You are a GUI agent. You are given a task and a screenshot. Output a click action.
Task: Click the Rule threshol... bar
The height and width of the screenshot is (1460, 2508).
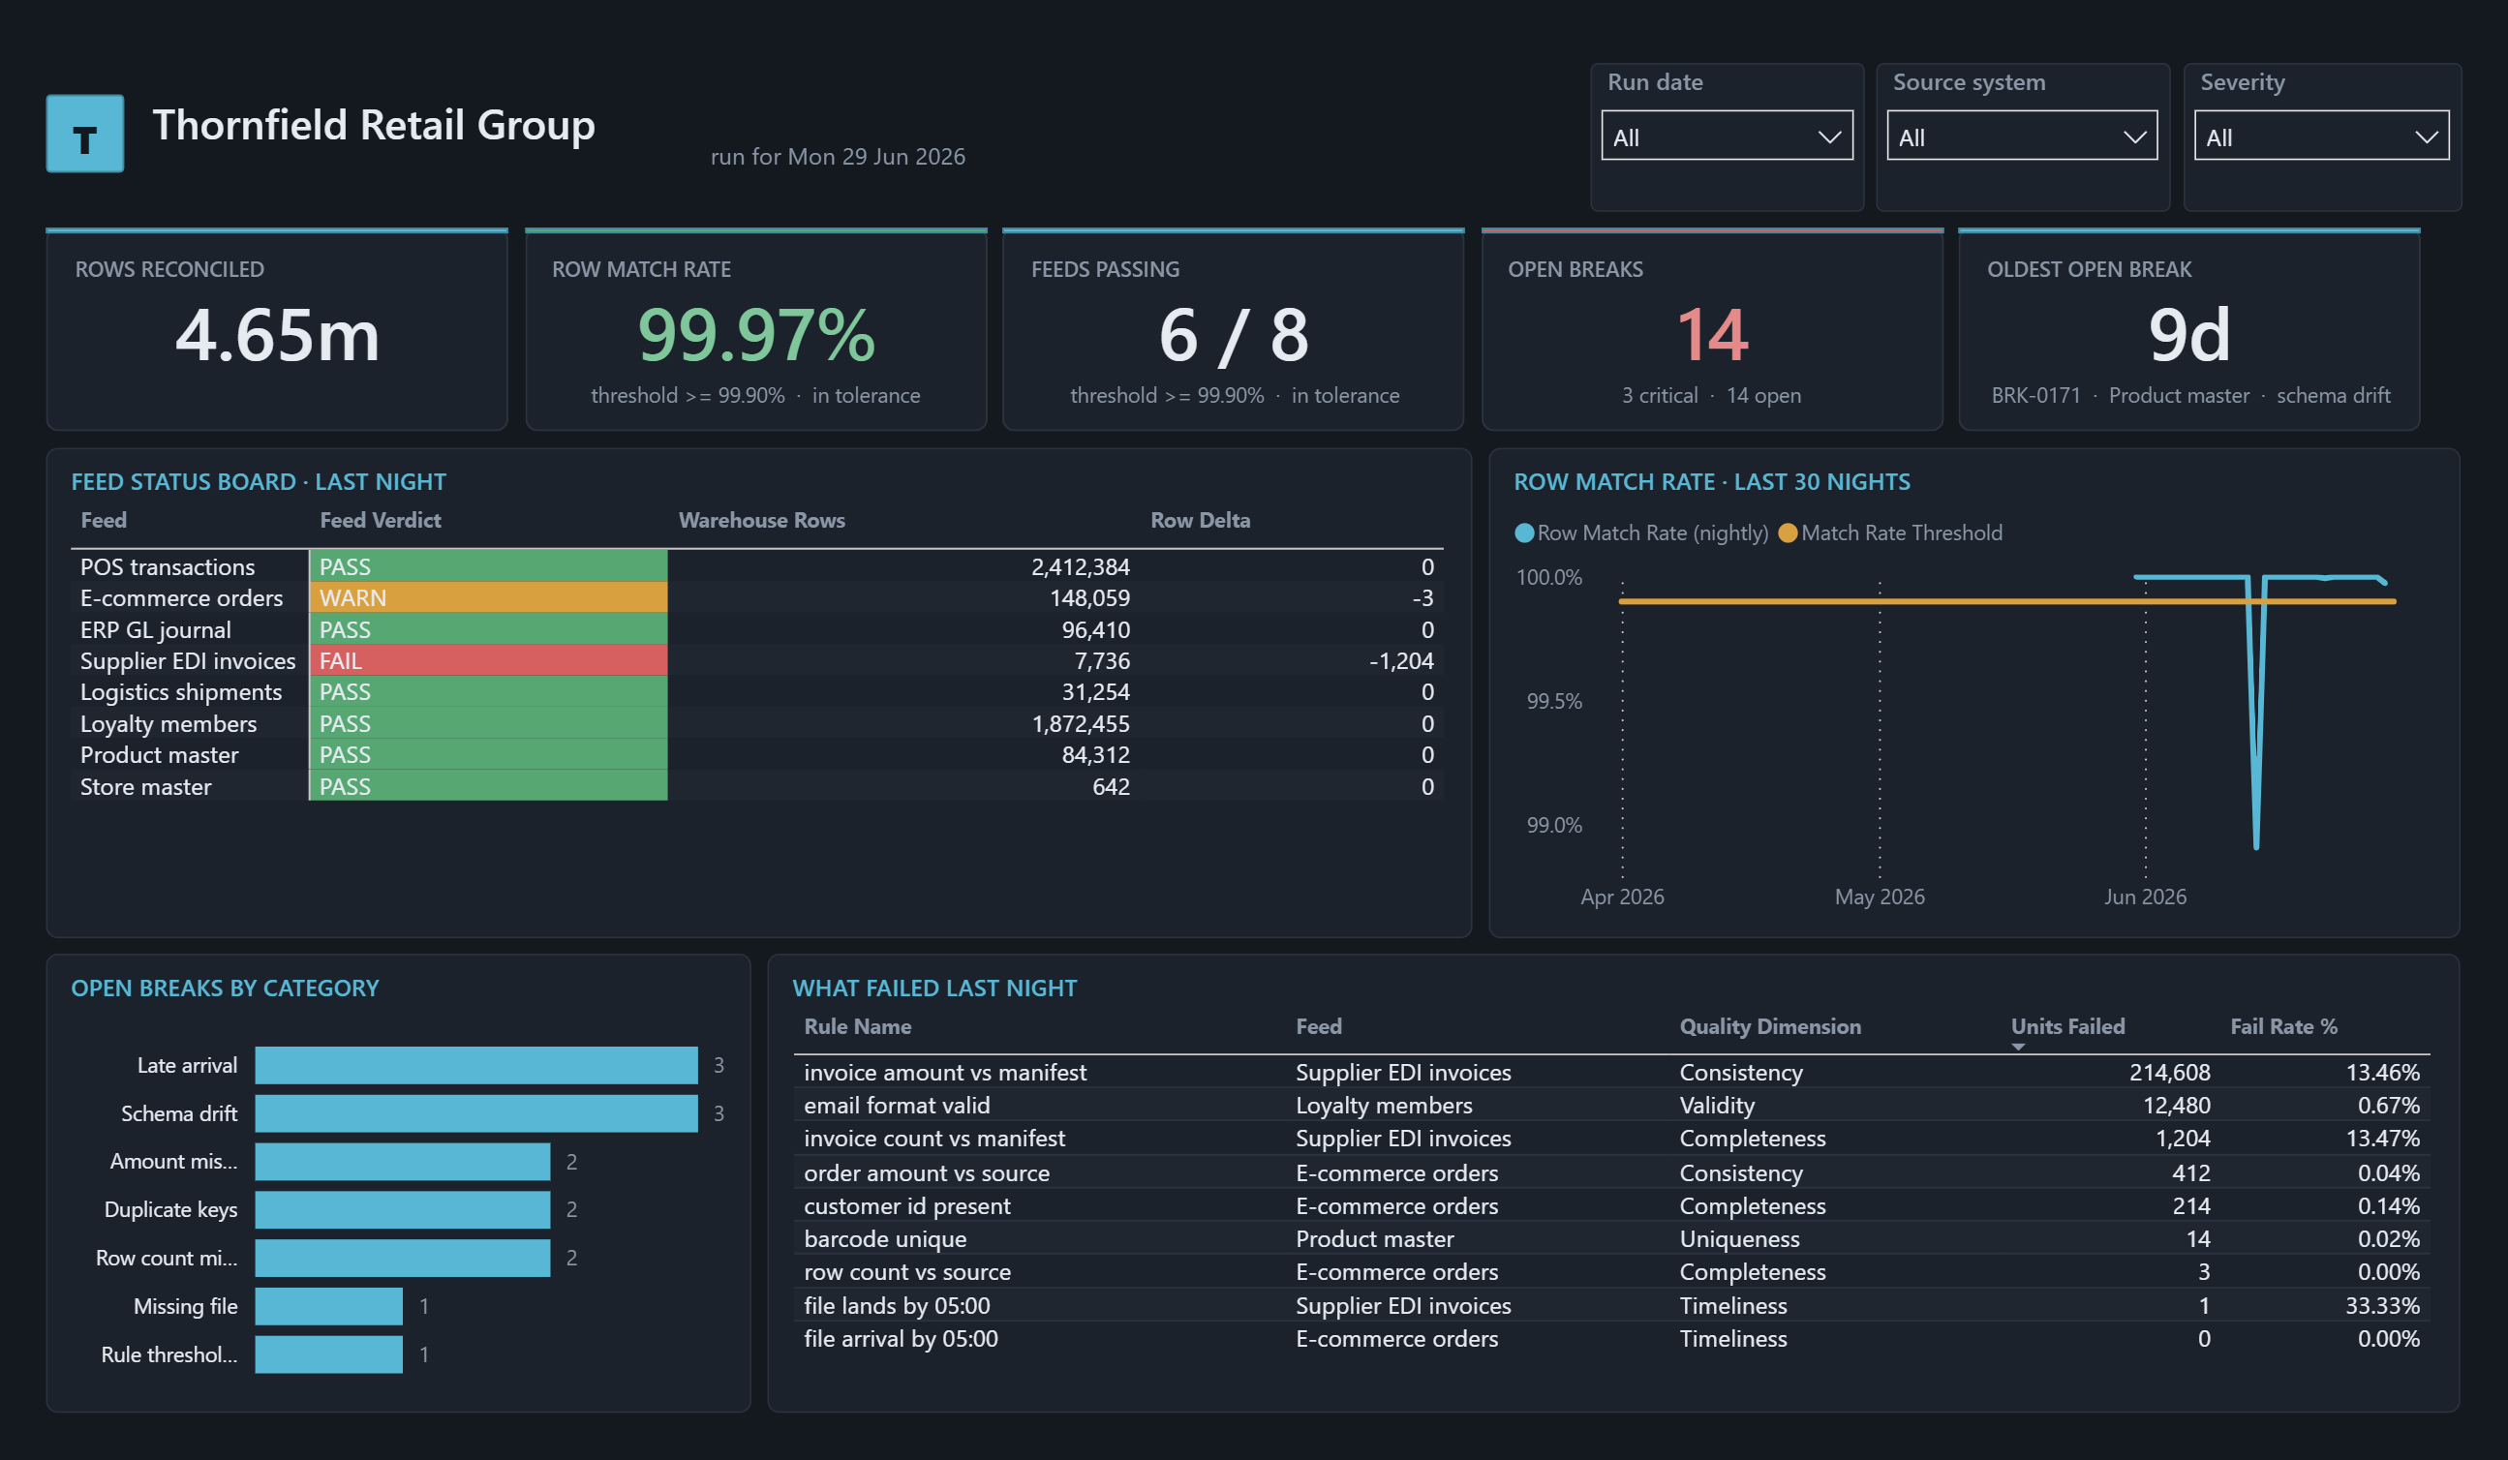coord(328,1354)
